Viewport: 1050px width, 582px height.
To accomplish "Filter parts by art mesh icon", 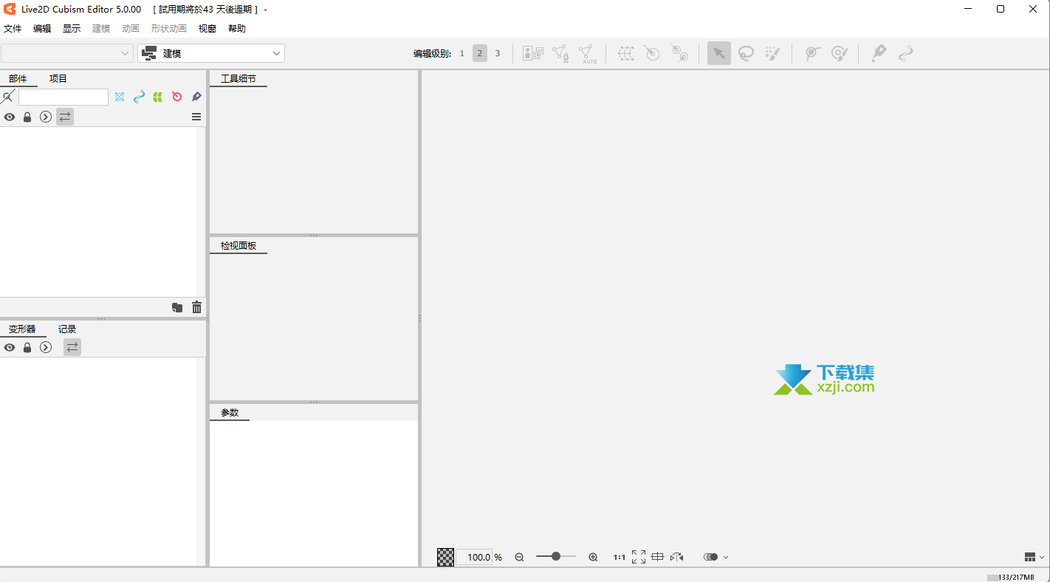I will 120,97.
